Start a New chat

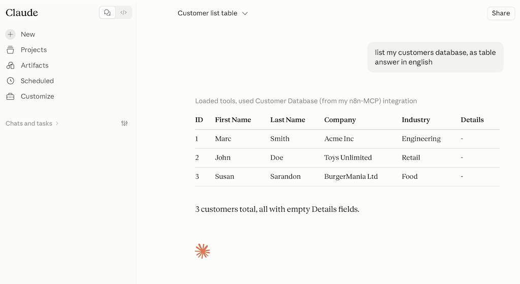(28, 34)
